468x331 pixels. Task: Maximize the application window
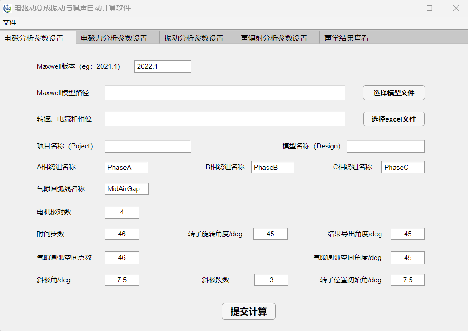click(x=429, y=8)
